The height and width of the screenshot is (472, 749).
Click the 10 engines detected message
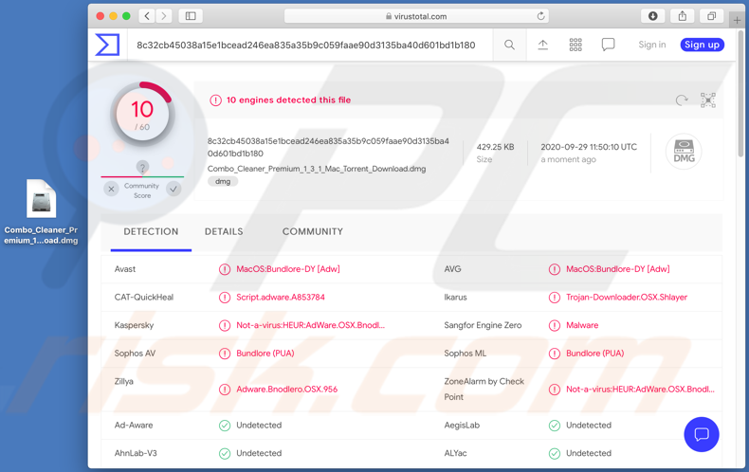click(x=288, y=100)
